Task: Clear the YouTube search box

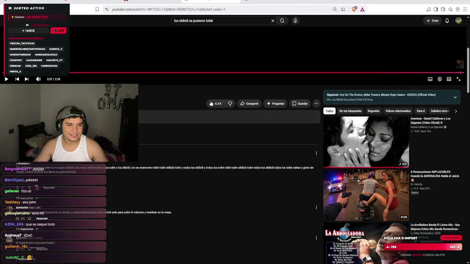Action: click(272, 21)
